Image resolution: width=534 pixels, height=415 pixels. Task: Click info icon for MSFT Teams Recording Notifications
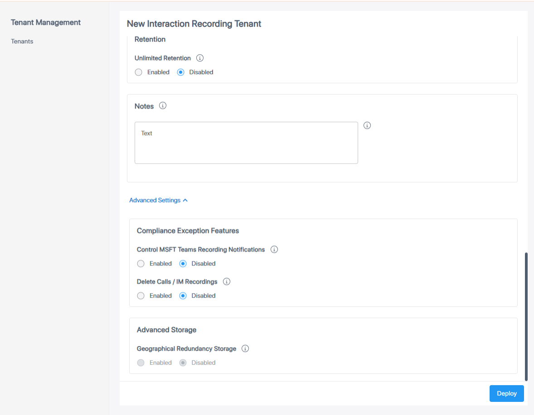click(274, 249)
